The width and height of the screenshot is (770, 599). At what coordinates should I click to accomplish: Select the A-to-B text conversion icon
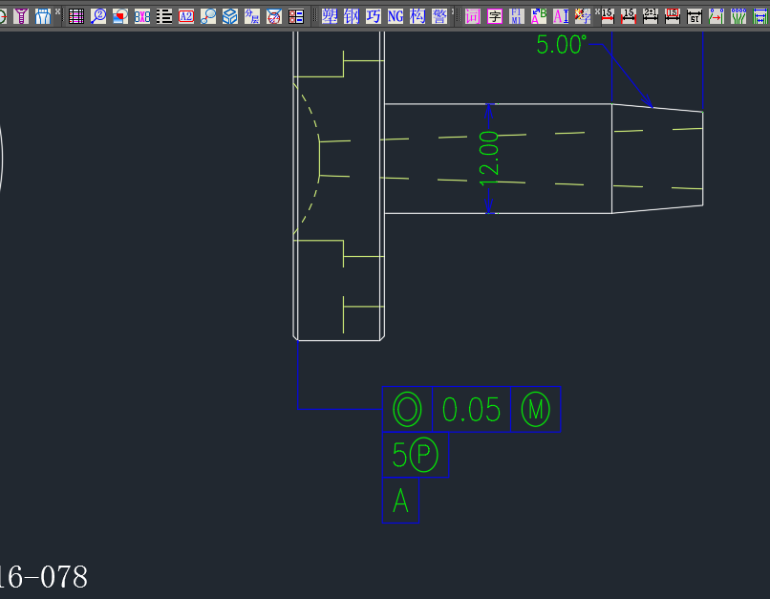tap(539, 16)
